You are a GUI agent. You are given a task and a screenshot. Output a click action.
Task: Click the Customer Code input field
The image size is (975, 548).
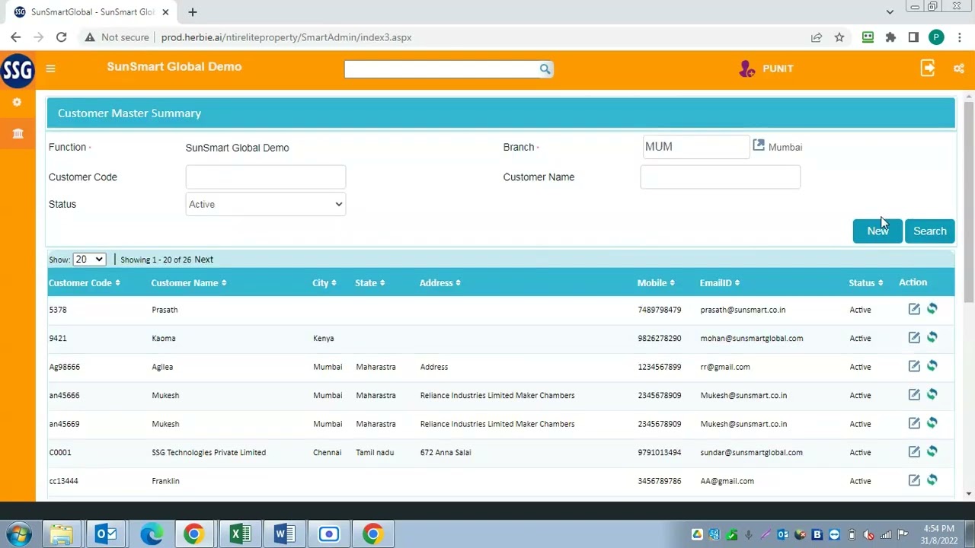pos(266,177)
